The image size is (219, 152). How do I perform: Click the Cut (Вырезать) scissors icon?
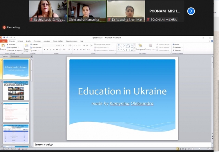[8, 45]
